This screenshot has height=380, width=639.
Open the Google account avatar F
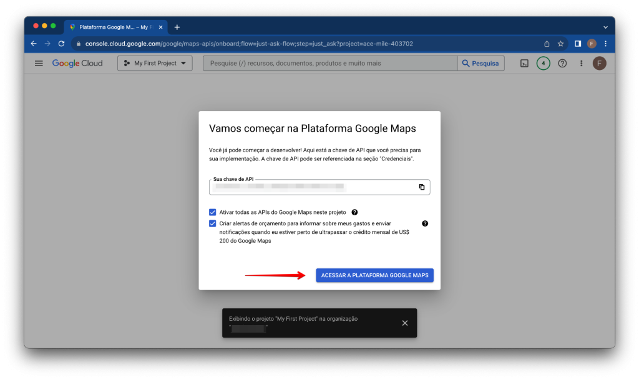tap(600, 63)
